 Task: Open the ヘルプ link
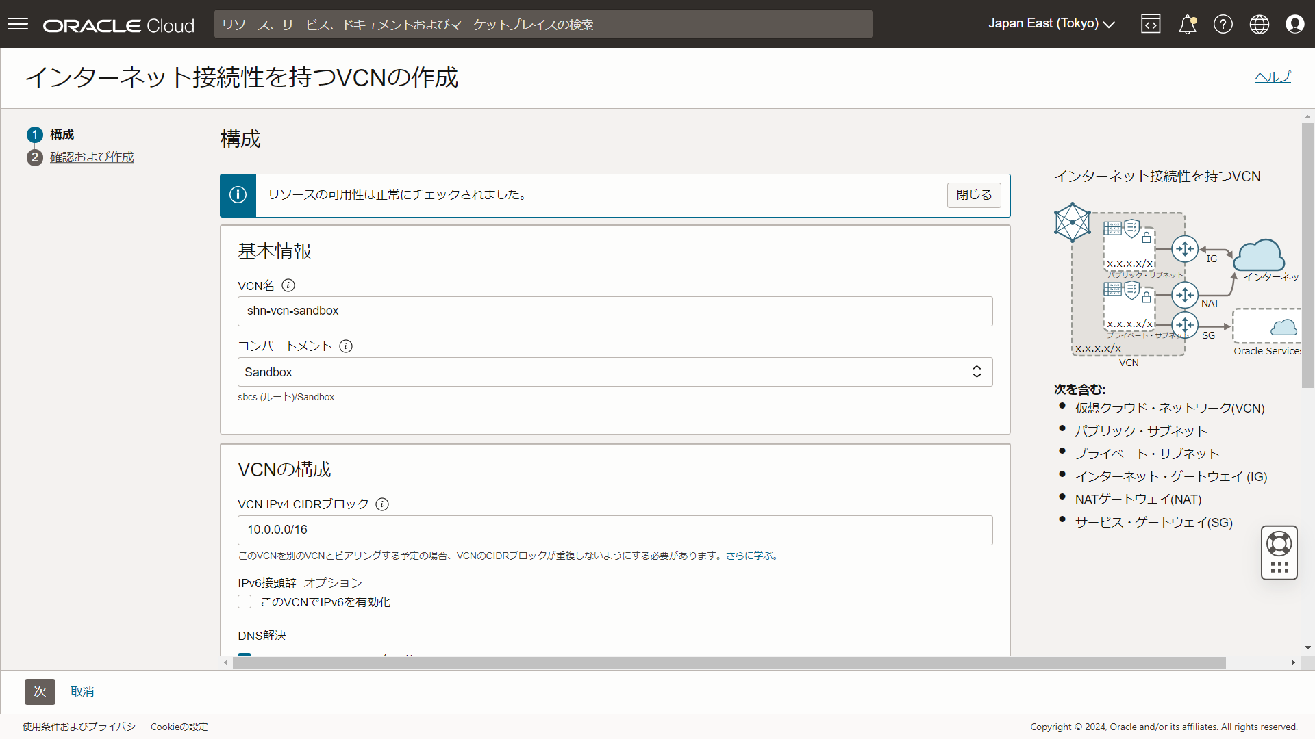click(x=1273, y=77)
